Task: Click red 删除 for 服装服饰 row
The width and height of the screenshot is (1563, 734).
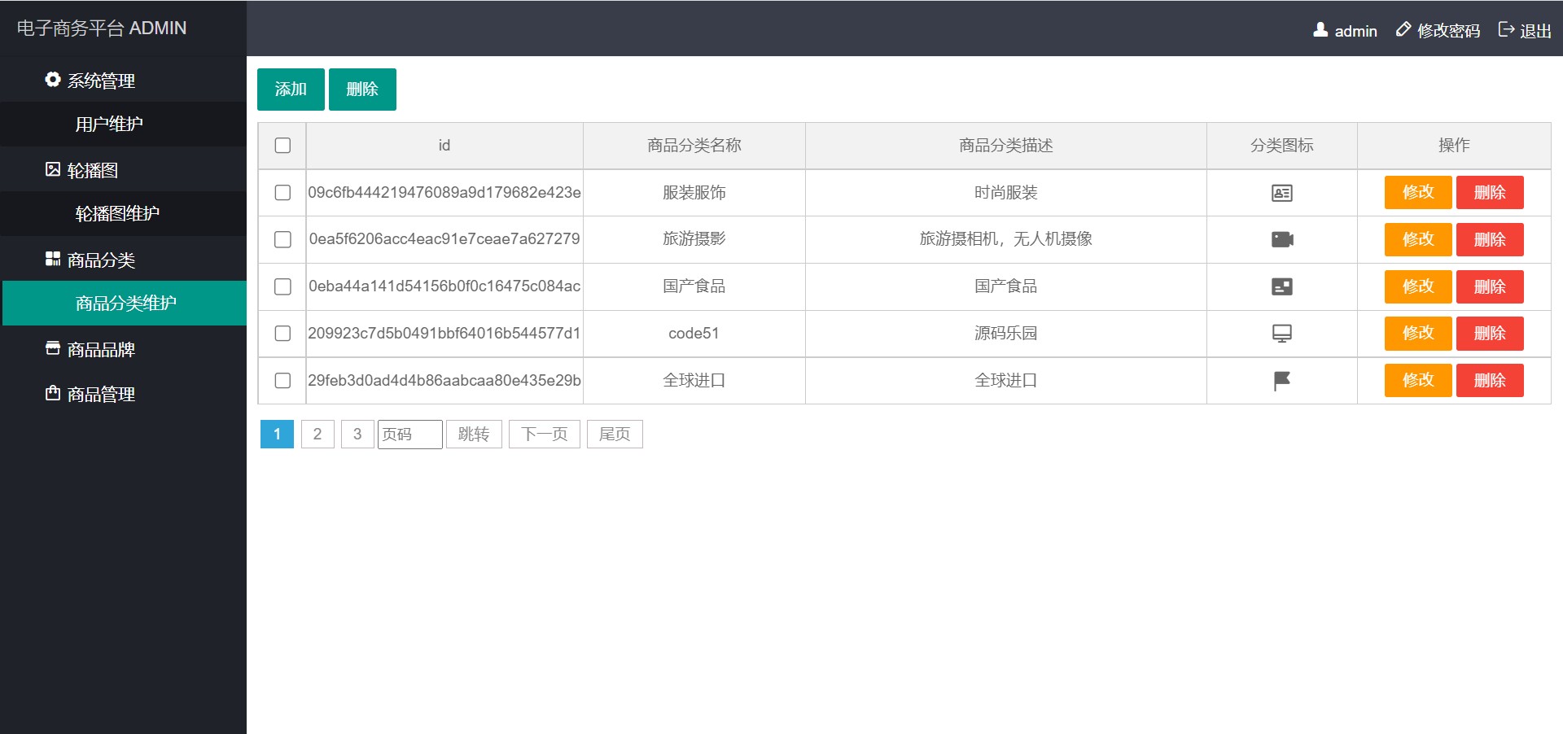Action: pyautogui.click(x=1490, y=193)
